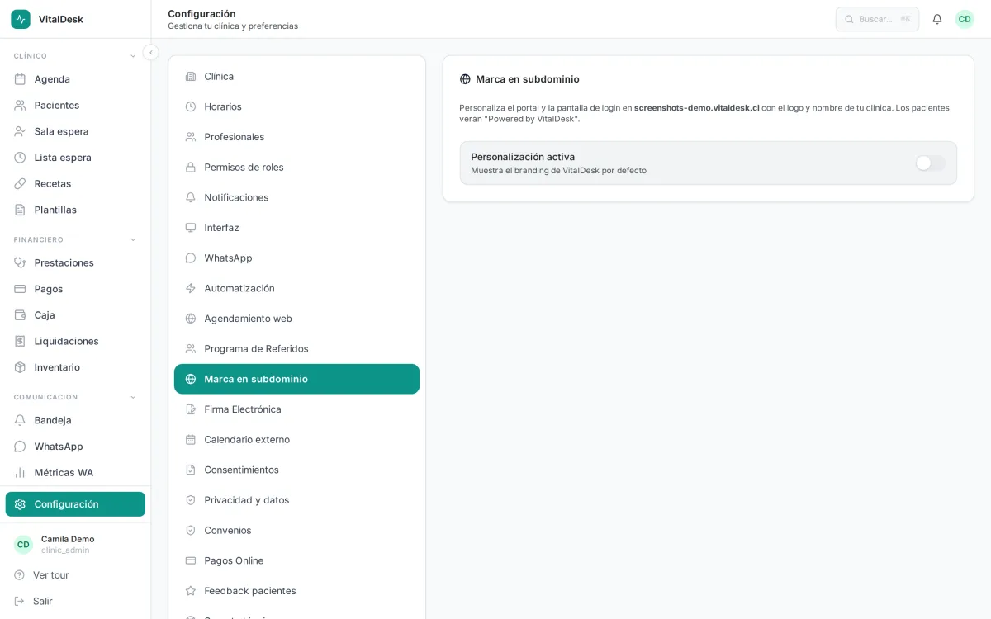The height and width of the screenshot is (619, 991).
Task: Click the Pagos card icon in sidebar
Action: [x=20, y=289]
